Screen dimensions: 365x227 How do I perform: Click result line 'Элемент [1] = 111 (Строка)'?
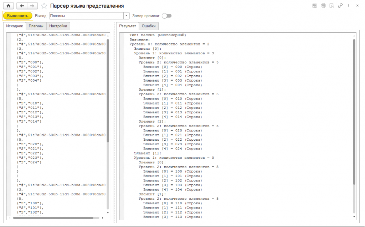click(x=173, y=208)
